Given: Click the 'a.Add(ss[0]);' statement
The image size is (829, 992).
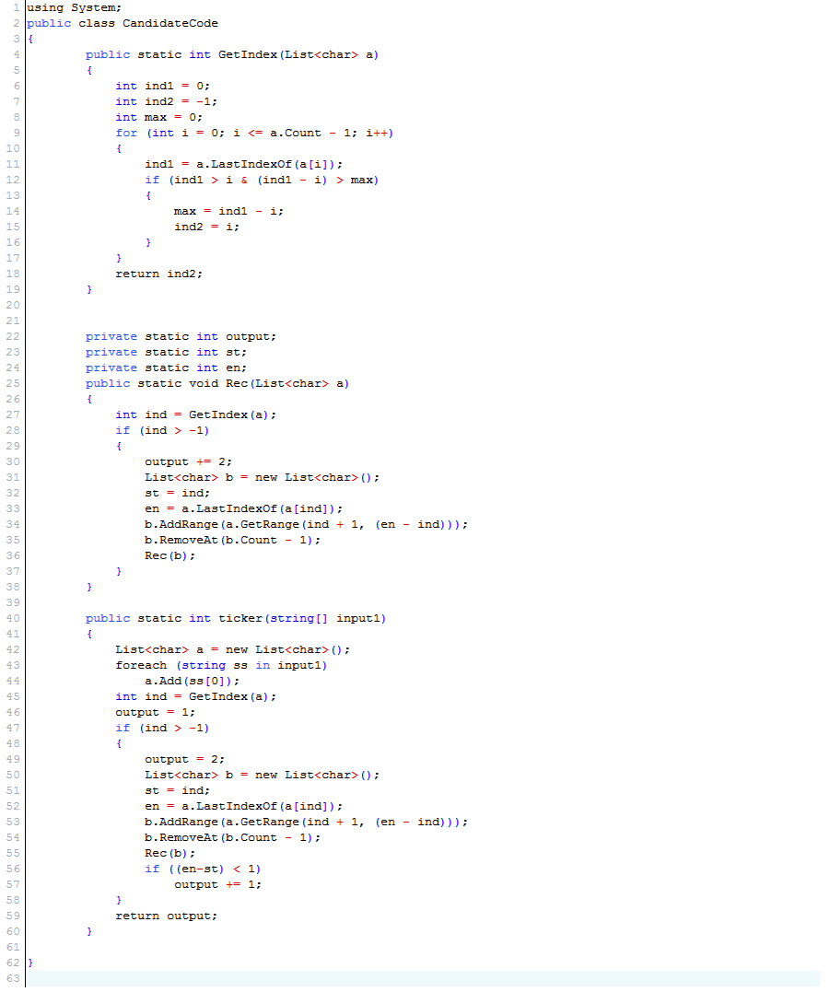Looking at the screenshot, I should pos(192,681).
